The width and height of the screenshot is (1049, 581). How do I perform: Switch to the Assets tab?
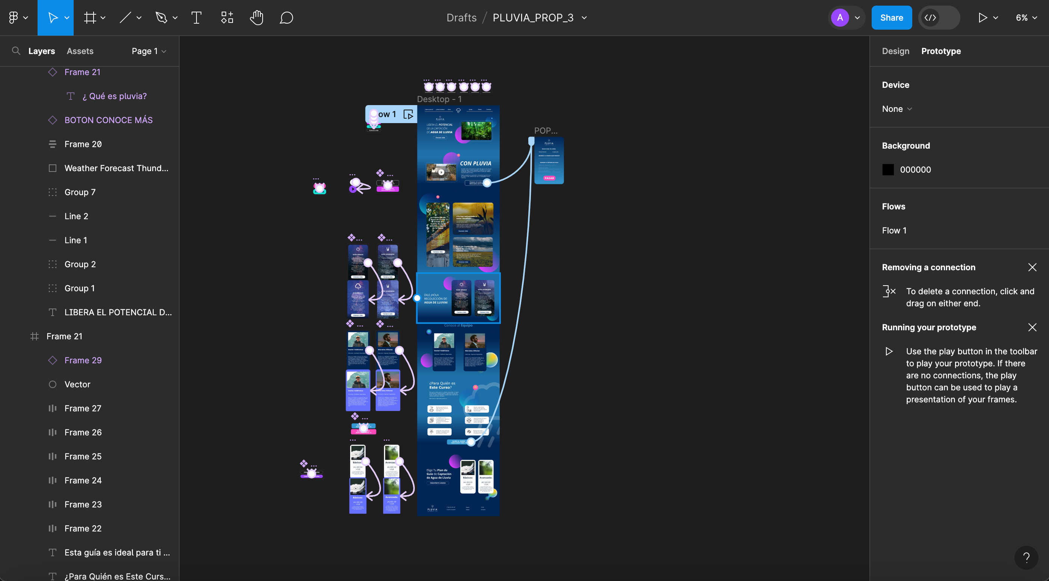80,51
